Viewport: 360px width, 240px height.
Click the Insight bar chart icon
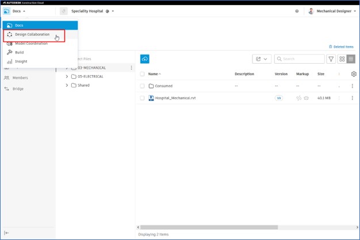pos(9,61)
